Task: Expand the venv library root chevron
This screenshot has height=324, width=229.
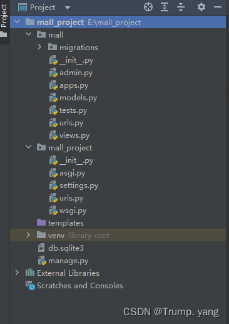Action: point(28,235)
